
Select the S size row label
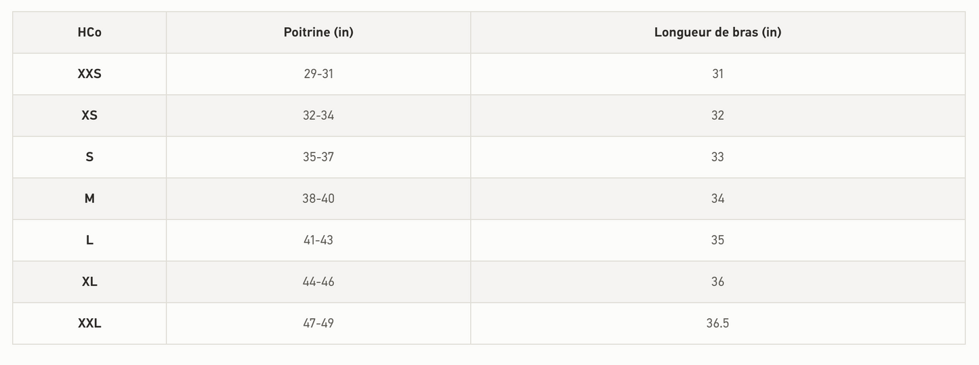pyautogui.click(x=89, y=157)
